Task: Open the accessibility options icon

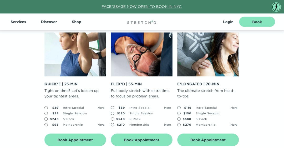Action: point(276,7)
